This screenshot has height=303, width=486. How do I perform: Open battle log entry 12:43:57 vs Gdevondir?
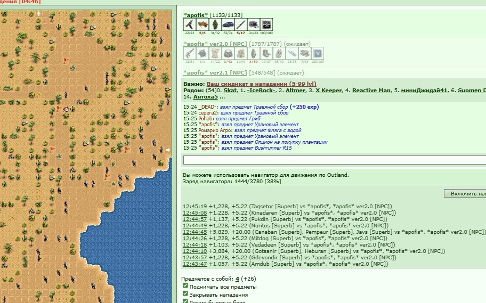(195, 258)
